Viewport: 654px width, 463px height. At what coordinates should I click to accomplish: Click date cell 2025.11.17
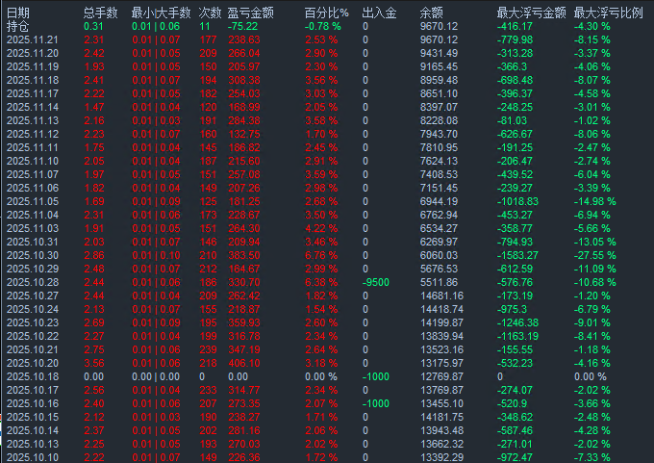[33, 94]
